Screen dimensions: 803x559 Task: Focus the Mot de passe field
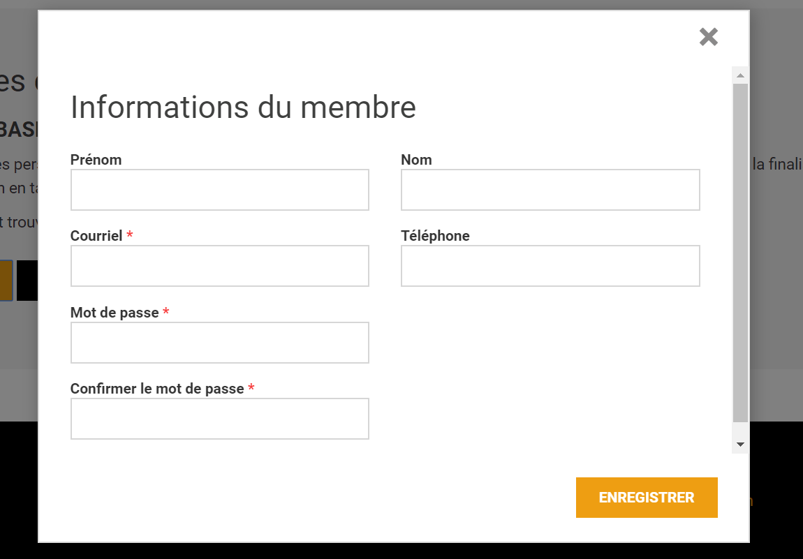tap(219, 343)
